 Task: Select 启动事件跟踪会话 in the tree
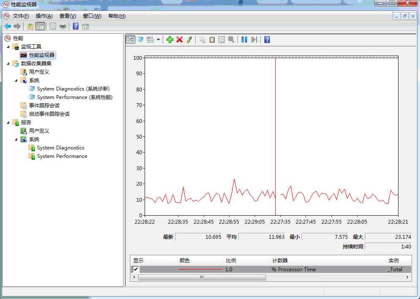[x=49, y=114]
